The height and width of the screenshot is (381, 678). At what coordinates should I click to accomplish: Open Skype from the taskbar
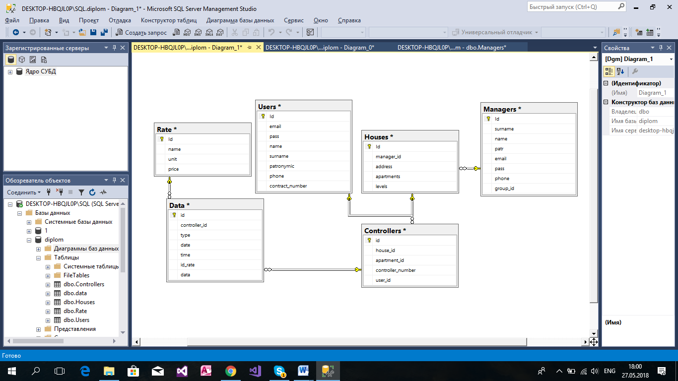pos(279,371)
